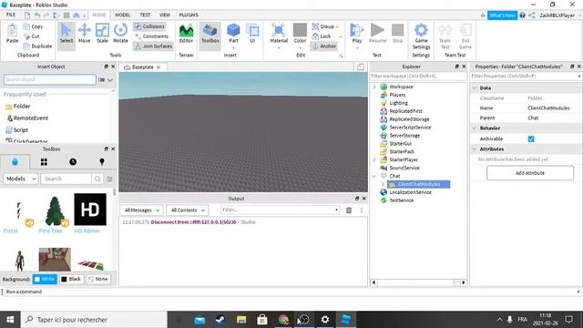Toggle Collisions option
This screenshot has height=328, width=583.
[x=149, y=26]
